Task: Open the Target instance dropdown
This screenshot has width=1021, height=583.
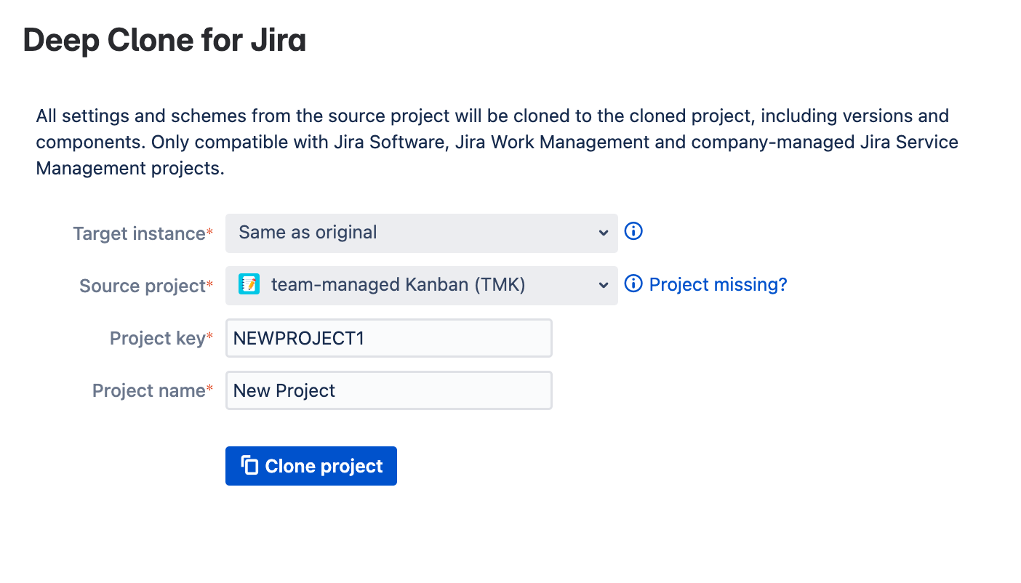Action: pos(422,233)
